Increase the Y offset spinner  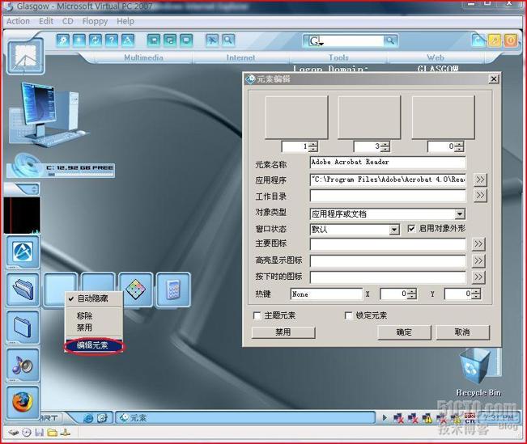(476, 291)
